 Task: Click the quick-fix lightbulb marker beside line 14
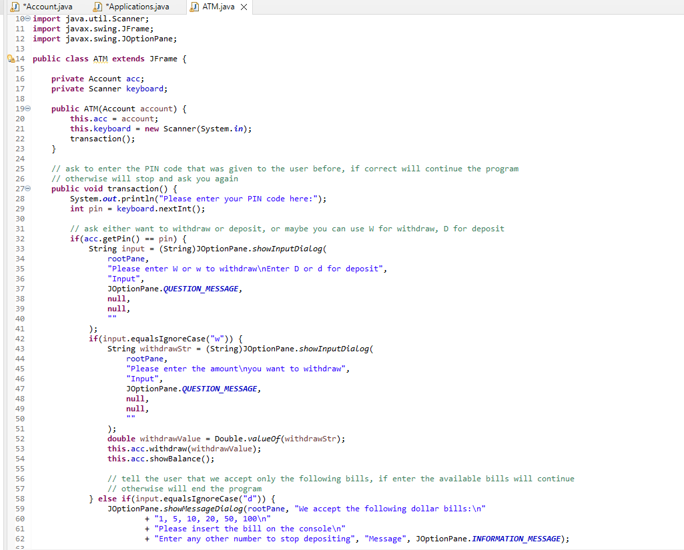(9, 57)
